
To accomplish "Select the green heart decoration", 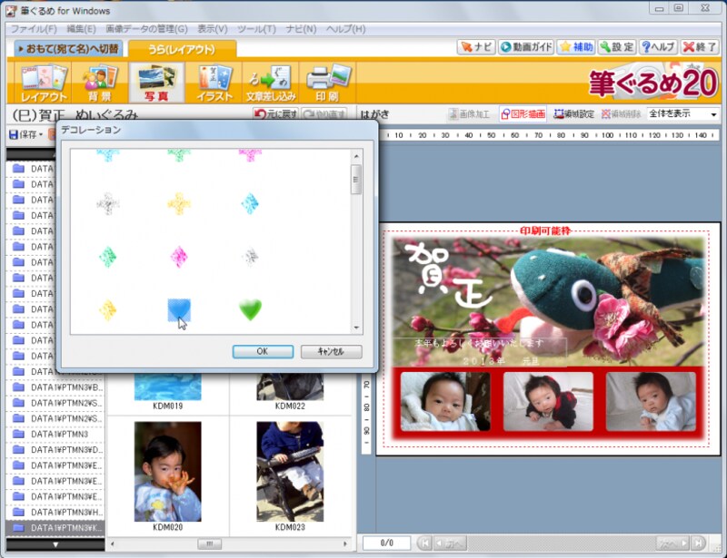I will 250,310.
